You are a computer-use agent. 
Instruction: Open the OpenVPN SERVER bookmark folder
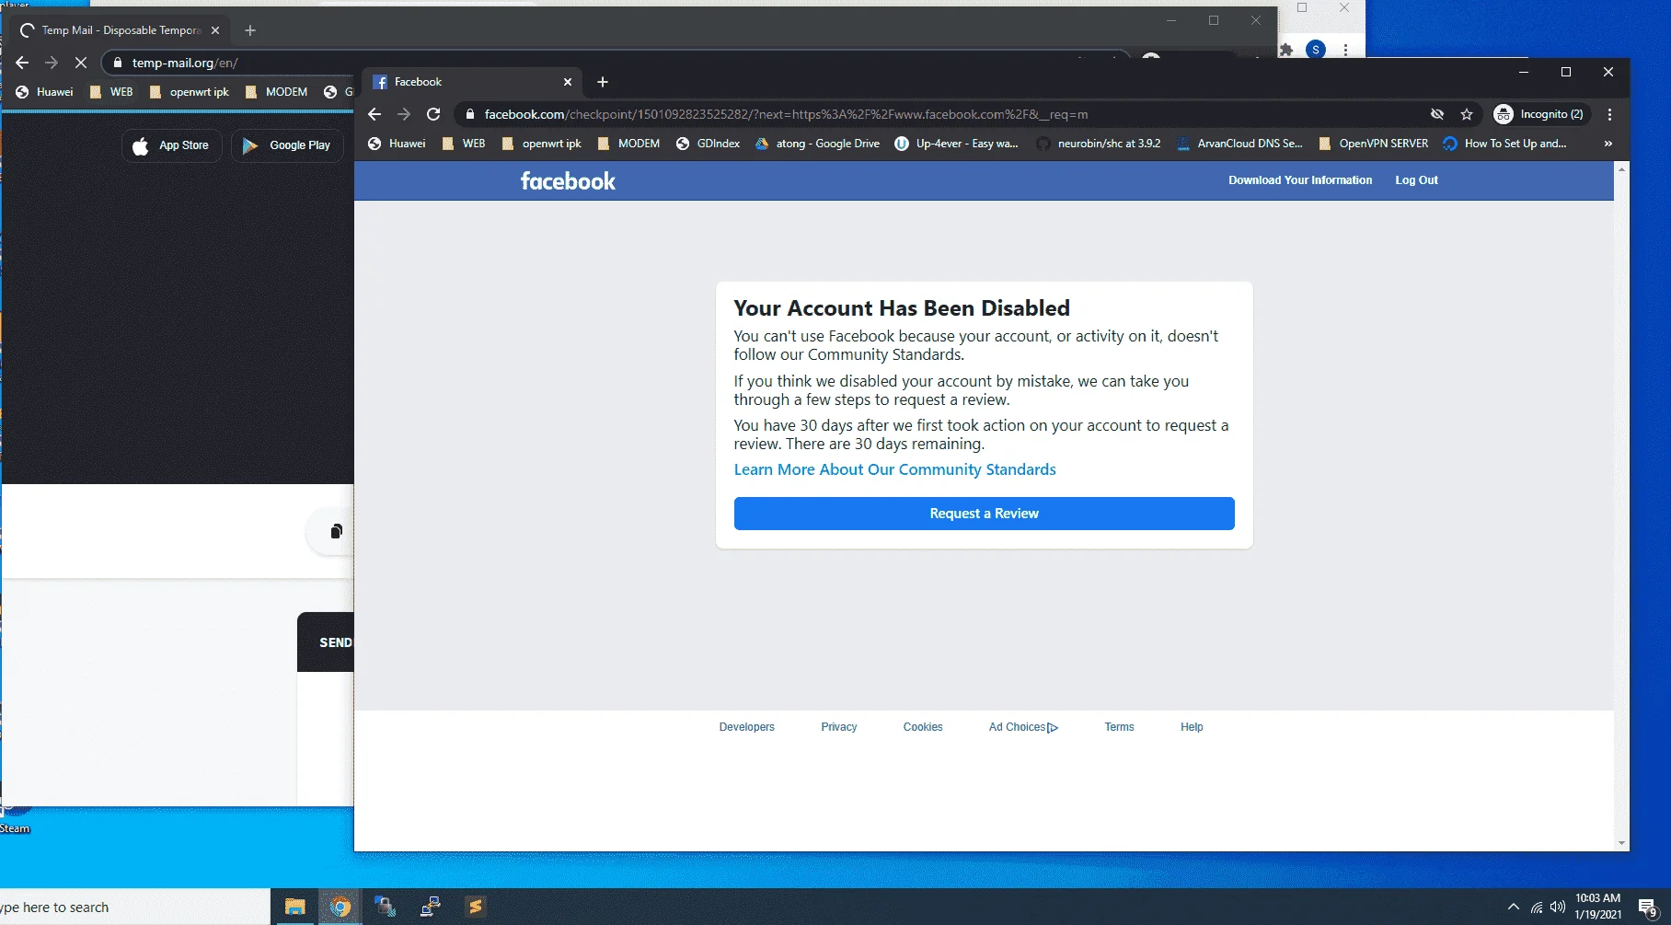(x=1374, y=144)
